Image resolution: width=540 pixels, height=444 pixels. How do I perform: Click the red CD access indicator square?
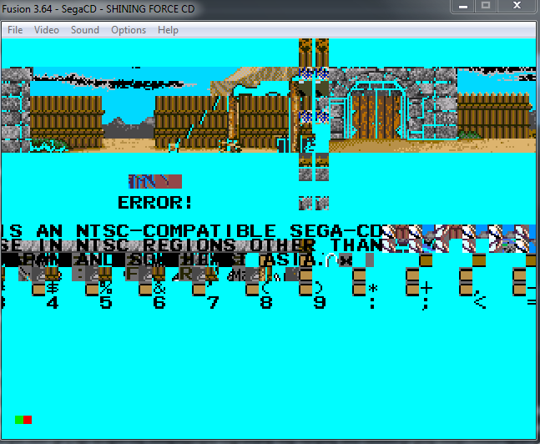(28, 419)
